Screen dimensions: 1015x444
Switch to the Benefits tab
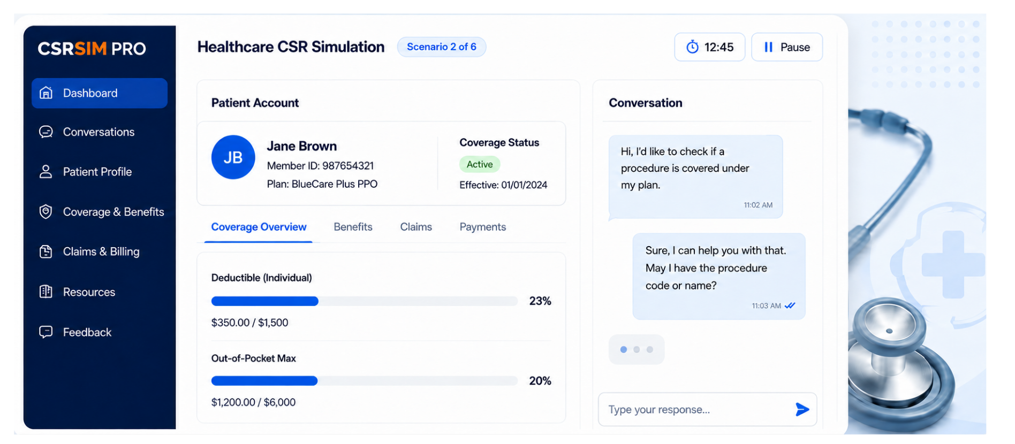click(x=353, y=227)
